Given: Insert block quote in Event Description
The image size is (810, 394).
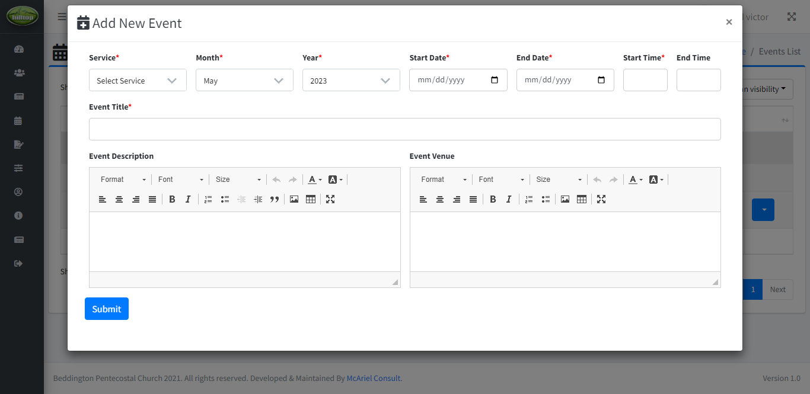Looking at the screenshot, I should click(x=275, y=199).
